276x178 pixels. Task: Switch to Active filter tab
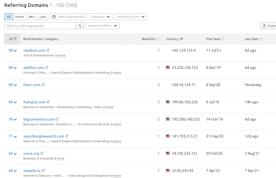[19, 17]
